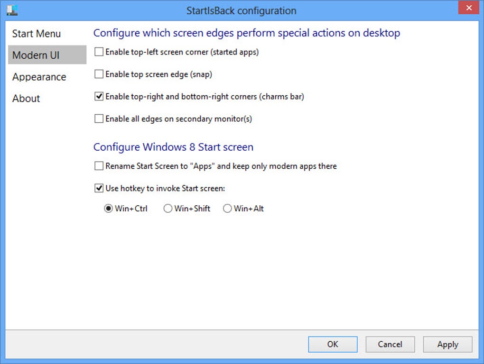Enable top-left screen corner for started apps
Viewport: 484px width, 364px height.
click(99, 52)
